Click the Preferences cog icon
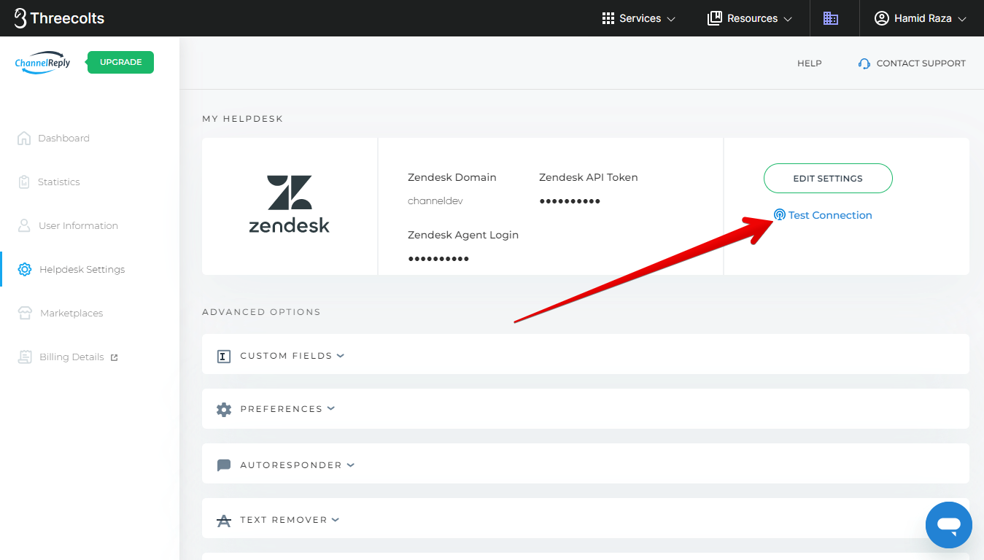This screenshot has width=984, height=560. [224, 409]
